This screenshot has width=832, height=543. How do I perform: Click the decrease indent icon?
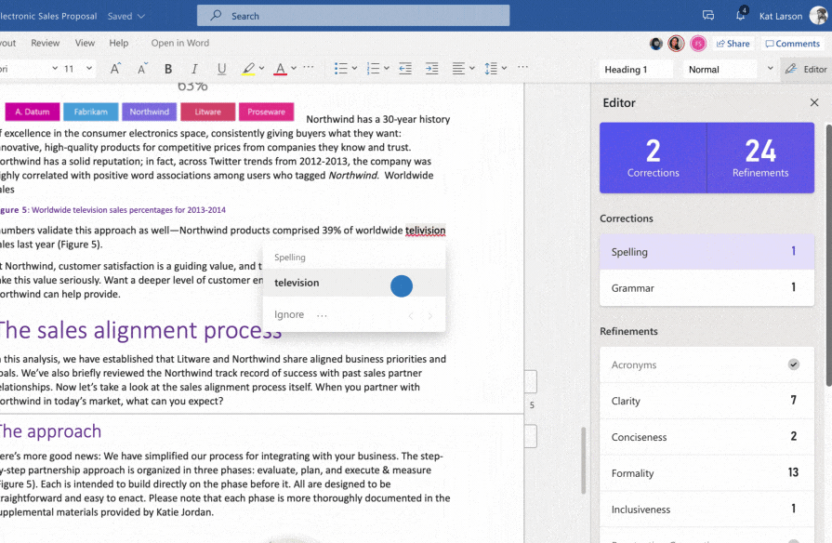[405, 69]
